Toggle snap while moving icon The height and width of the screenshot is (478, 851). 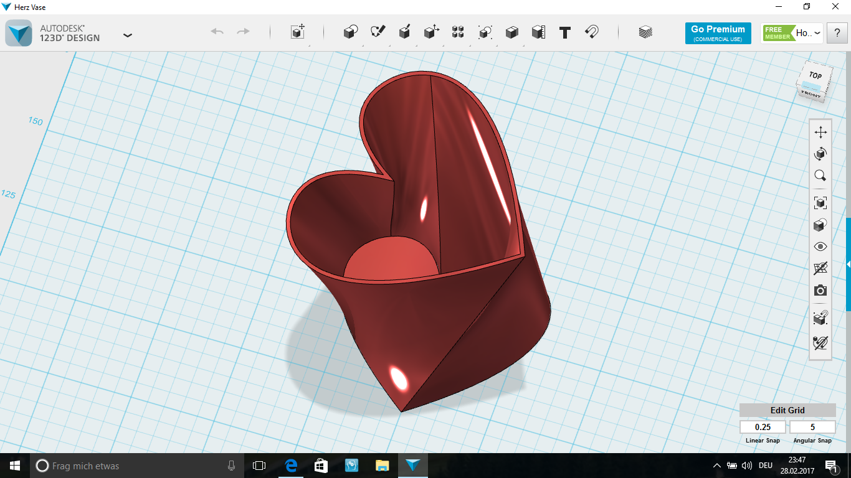pyautogui.click(x=820, y=319)
